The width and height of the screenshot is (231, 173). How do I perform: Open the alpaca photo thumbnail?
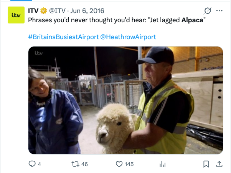tap(125, 100)
